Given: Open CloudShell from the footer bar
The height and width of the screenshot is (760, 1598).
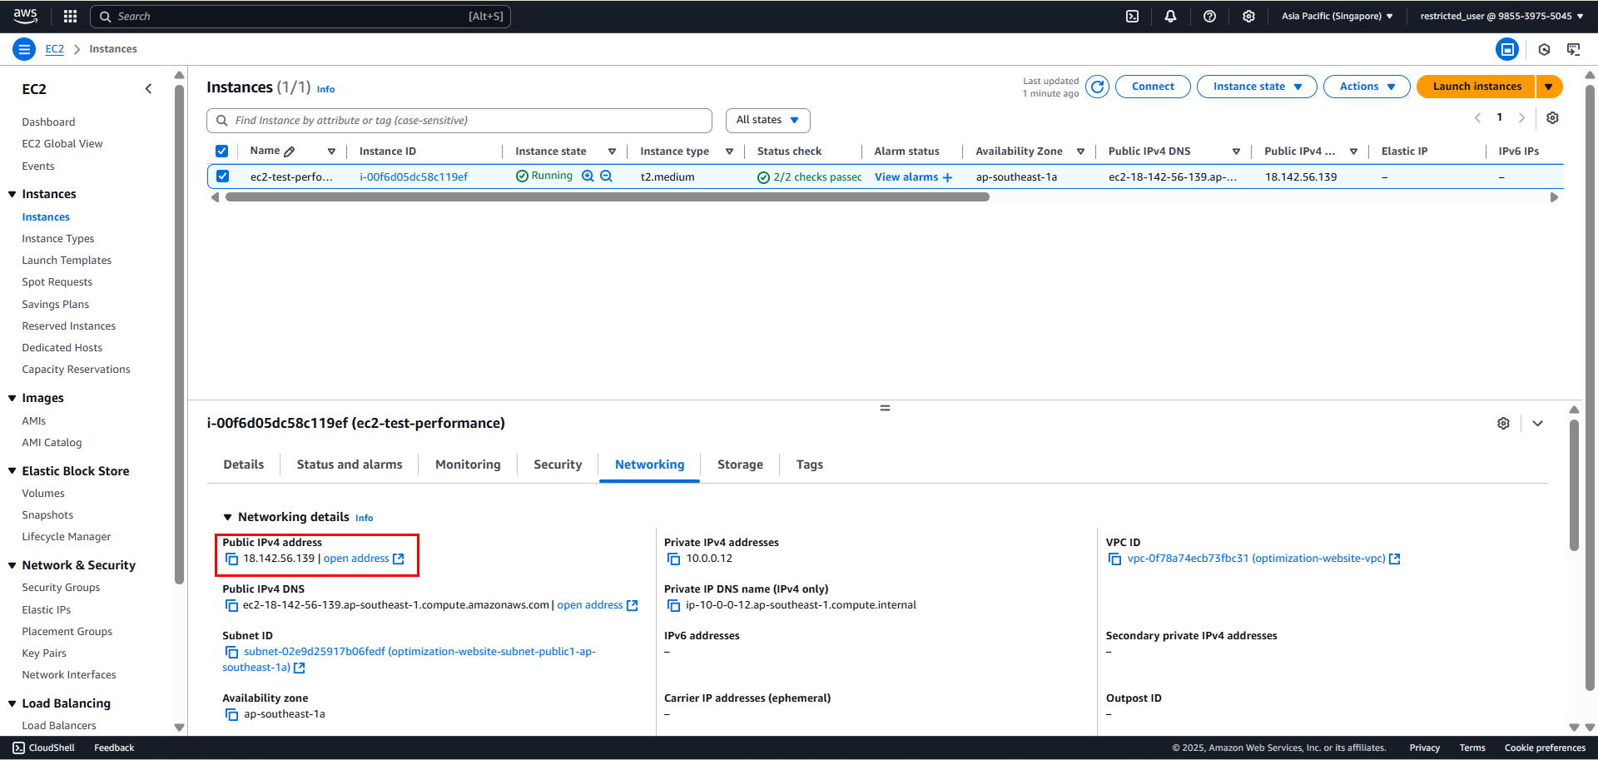Looking at the screenshot, I should (44, 748).
